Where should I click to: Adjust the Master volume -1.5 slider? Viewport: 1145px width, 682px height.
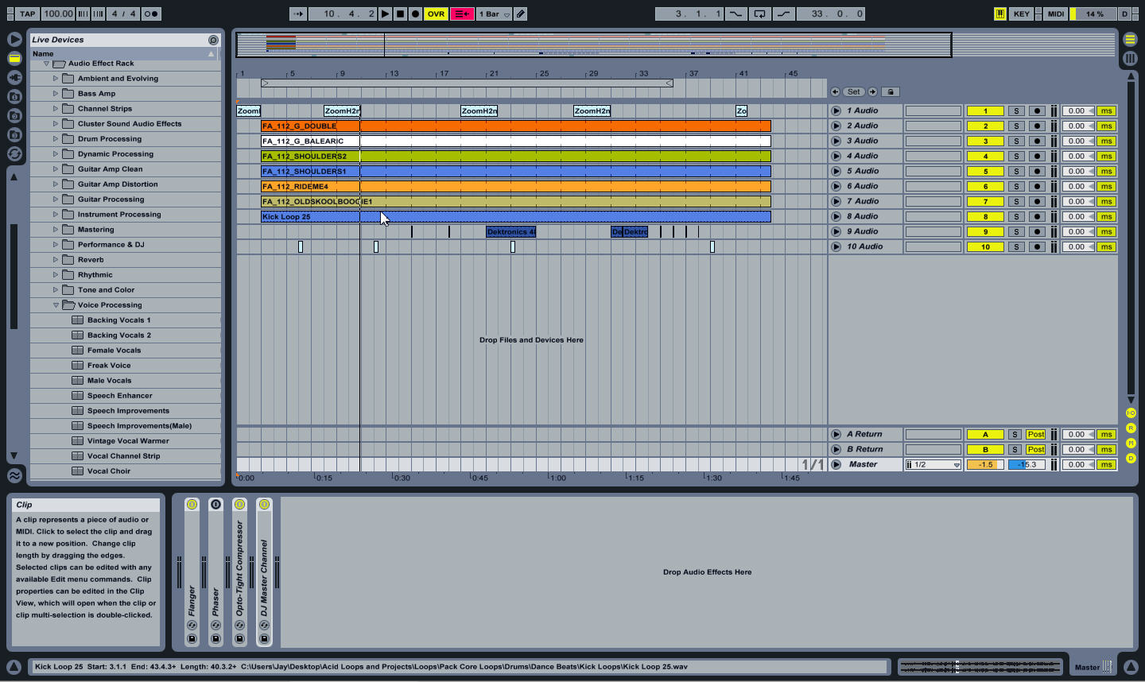(x=985, y=464)
